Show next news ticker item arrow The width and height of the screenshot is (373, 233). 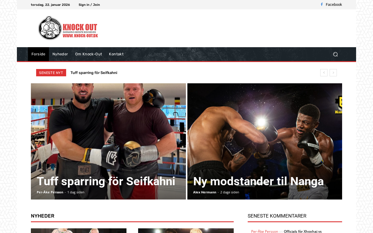coord(333,73)
